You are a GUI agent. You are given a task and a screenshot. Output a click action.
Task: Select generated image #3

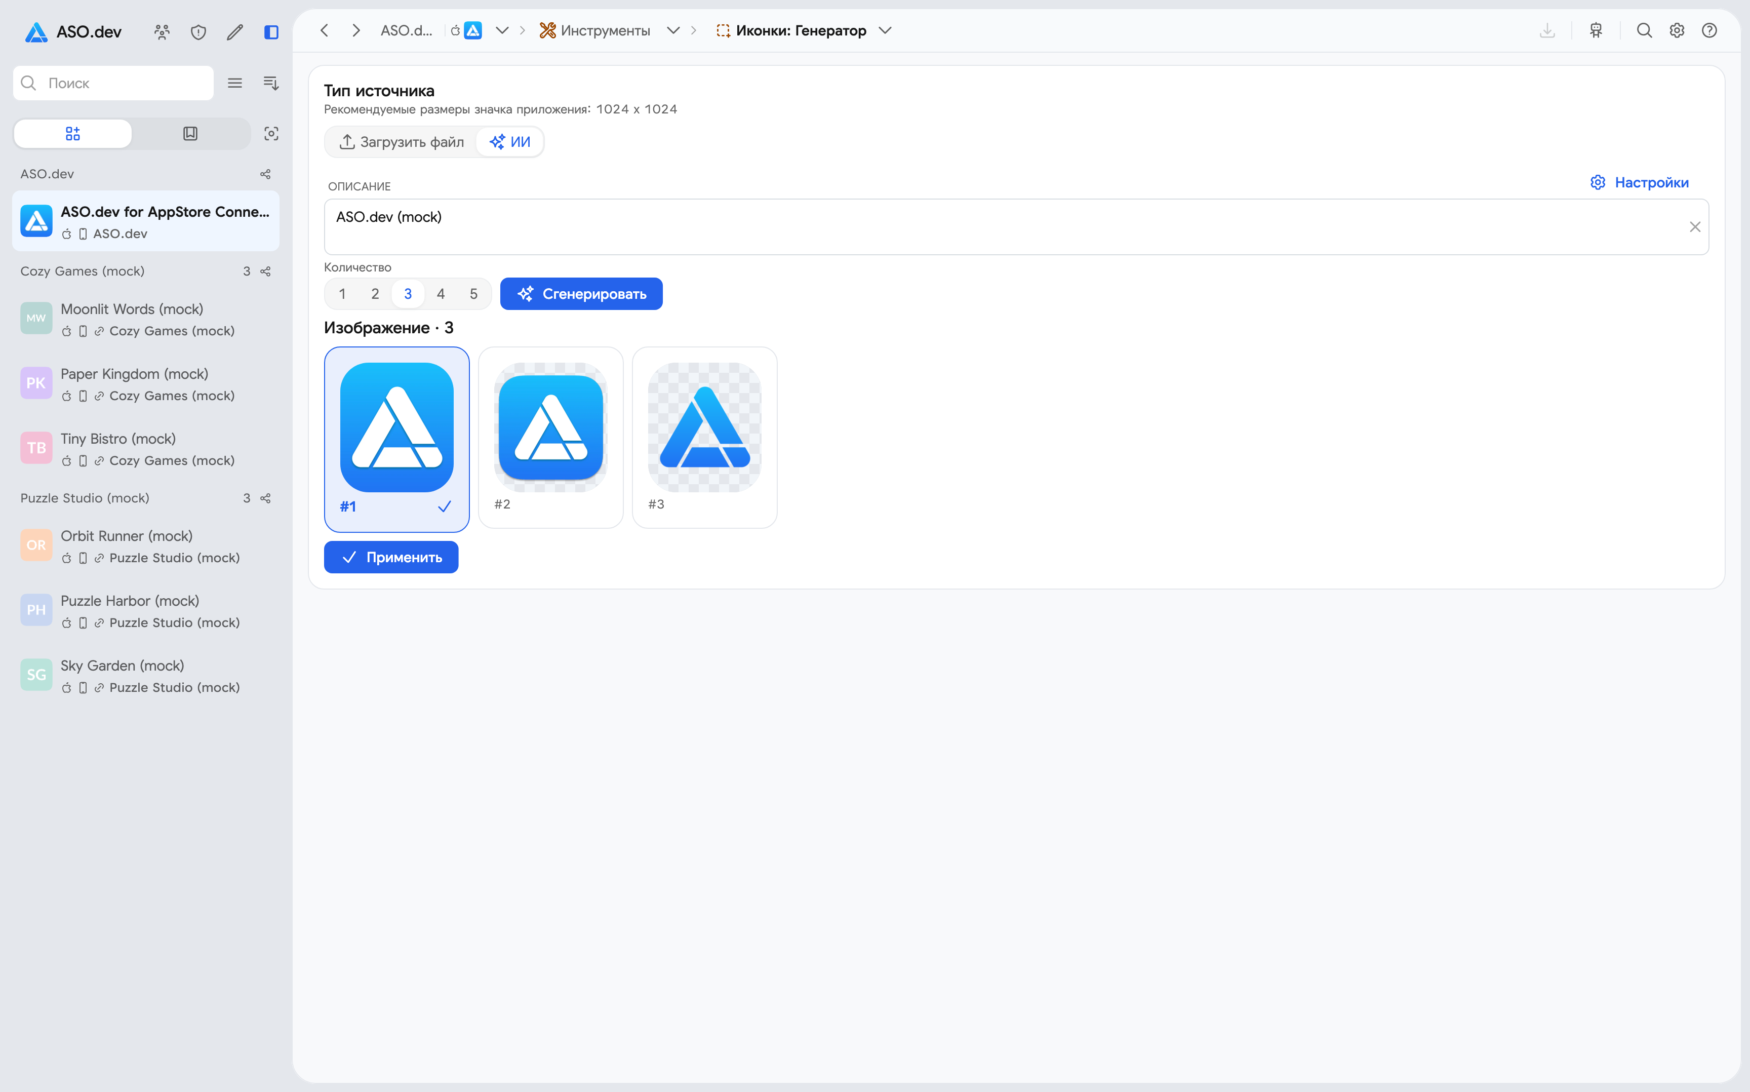tap(705, 438)
